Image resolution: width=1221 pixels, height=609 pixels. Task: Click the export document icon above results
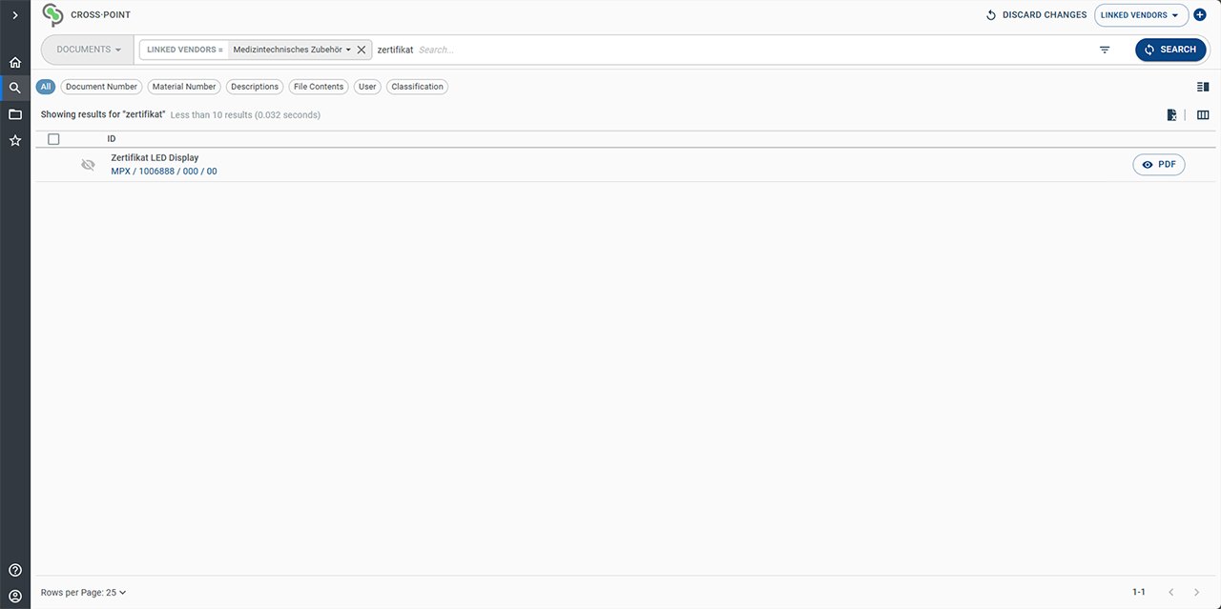pyautogui.click(x=1171, y=114)
